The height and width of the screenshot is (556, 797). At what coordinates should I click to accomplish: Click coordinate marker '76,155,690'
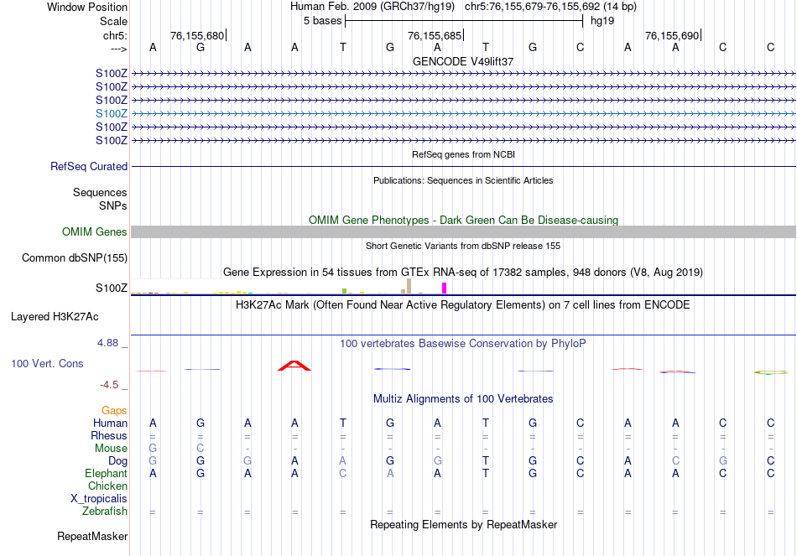(x=672, y=35)
